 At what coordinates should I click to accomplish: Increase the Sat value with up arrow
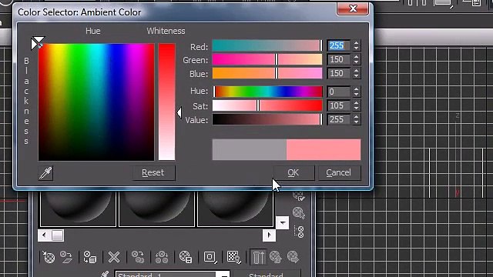356,103
